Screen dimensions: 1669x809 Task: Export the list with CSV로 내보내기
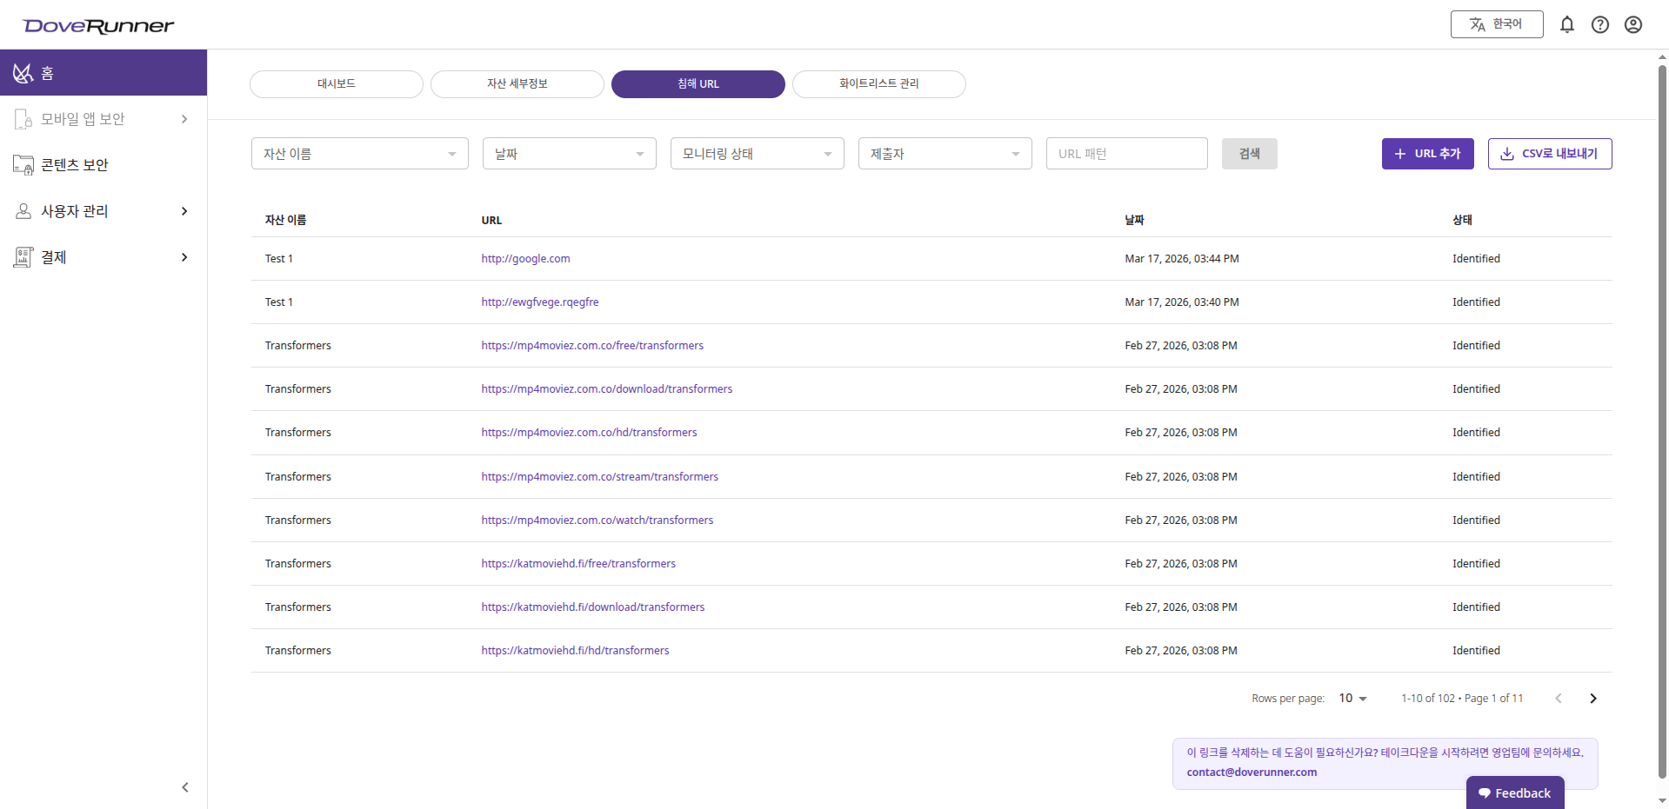click(x=1549, y=154)
